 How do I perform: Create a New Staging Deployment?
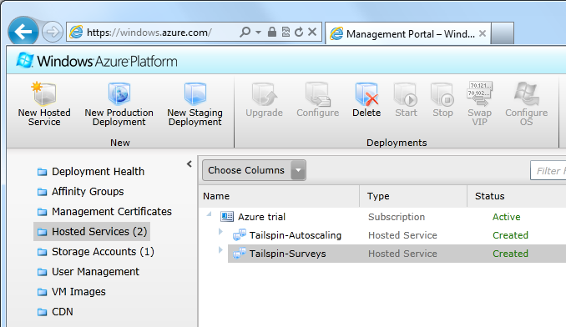pos(195,104)
